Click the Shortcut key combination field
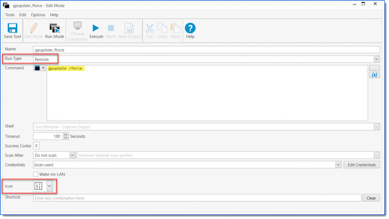Screen dimensions: 389x219 coord(197,198)
